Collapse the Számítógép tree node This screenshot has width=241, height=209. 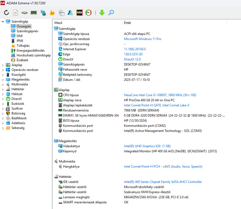(x=3, y=21)
